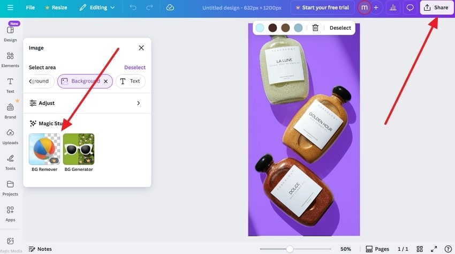
Task: Open the Elements panel
Action: pyautogui.click(x=10, y=59)
